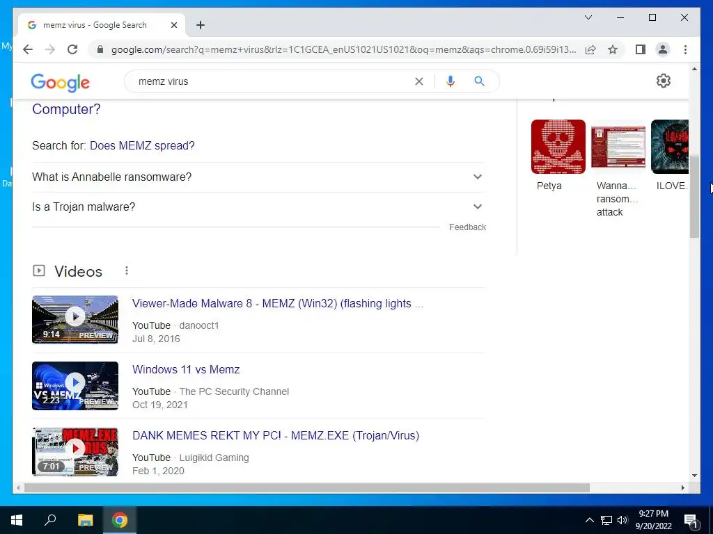Open the 'Windows 11 vs Memz' link
Screen dimensions: 713x534
coord(185,370)
